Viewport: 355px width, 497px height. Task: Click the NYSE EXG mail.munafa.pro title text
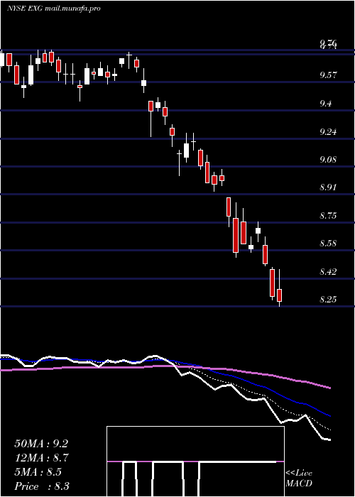(53, 9)
